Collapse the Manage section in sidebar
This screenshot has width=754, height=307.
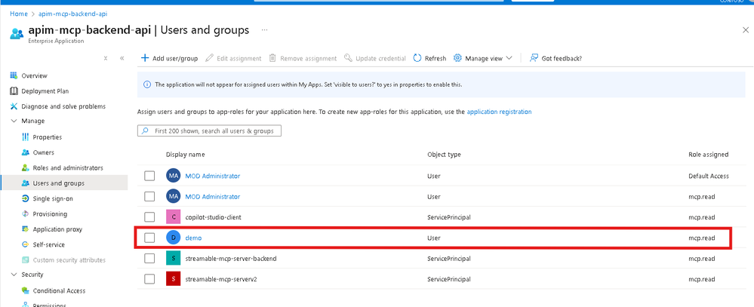point(14,121)
